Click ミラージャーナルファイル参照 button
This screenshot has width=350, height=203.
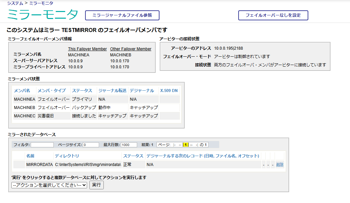coord(122,15)
